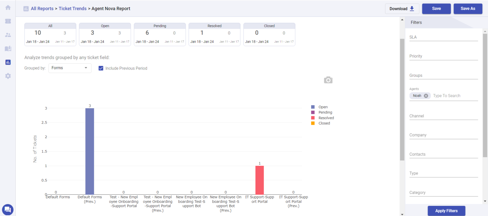Image resolution: width=488 pixels, height=216 pixels.
Task: Open the Priority filter field
Action: click(444, 56)
